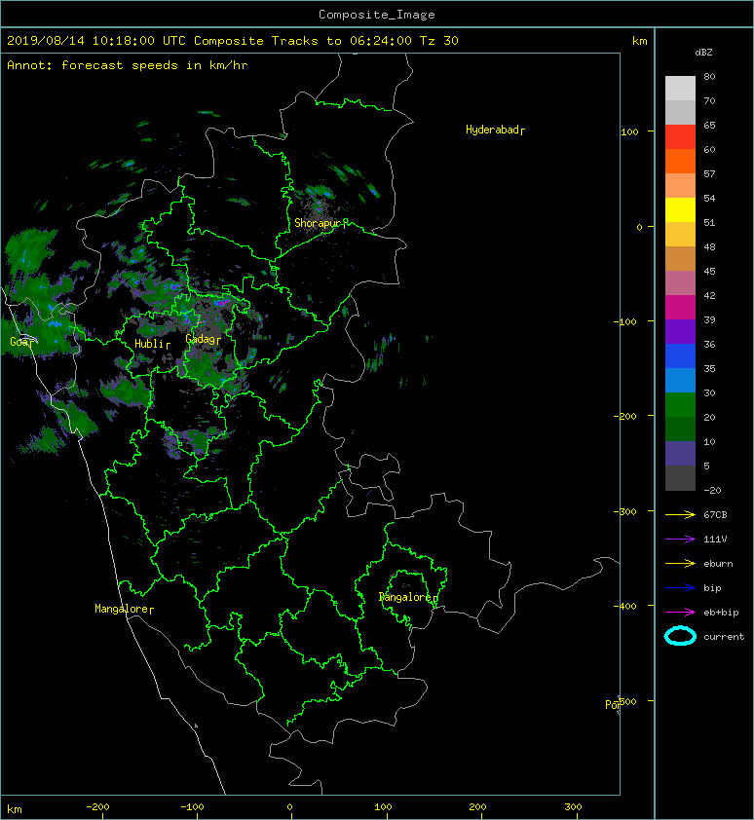Click the blue bip arrow in legend
754x820 pixels.
(680, 588)
